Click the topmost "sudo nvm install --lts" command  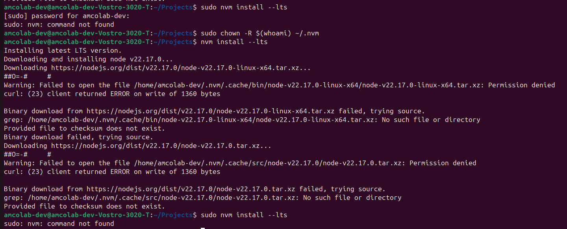pyautogui.click(x=244, y=7)
